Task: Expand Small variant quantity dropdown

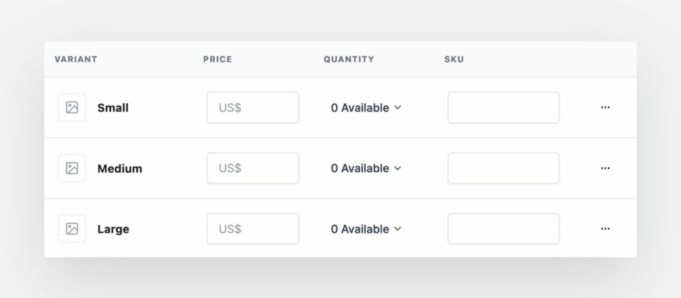Action: [366, 108]
